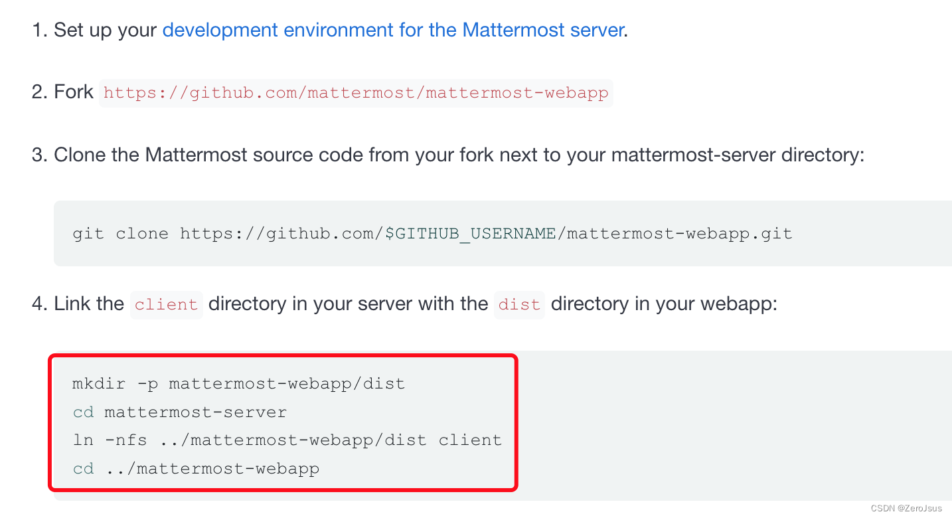Click the 'ln -nfs ../mattermost-webapp/dist client' line
The height and width of the screenshot is (518, 952).
point(287,440)
